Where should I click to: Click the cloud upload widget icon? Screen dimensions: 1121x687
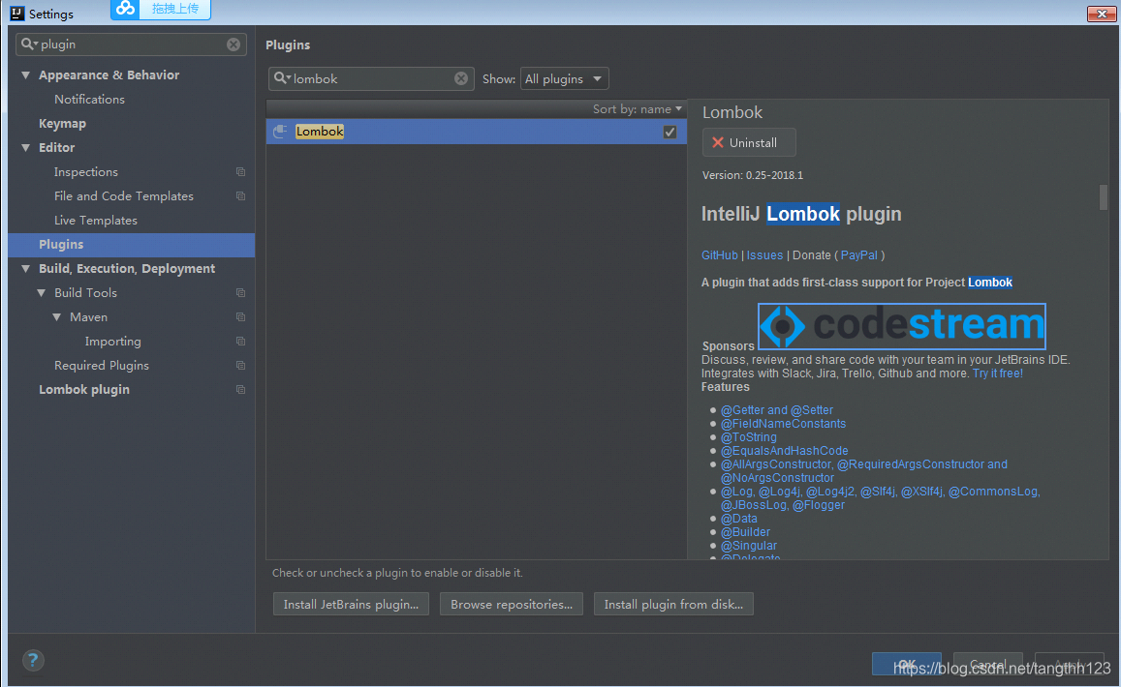[x=126, y=9]
